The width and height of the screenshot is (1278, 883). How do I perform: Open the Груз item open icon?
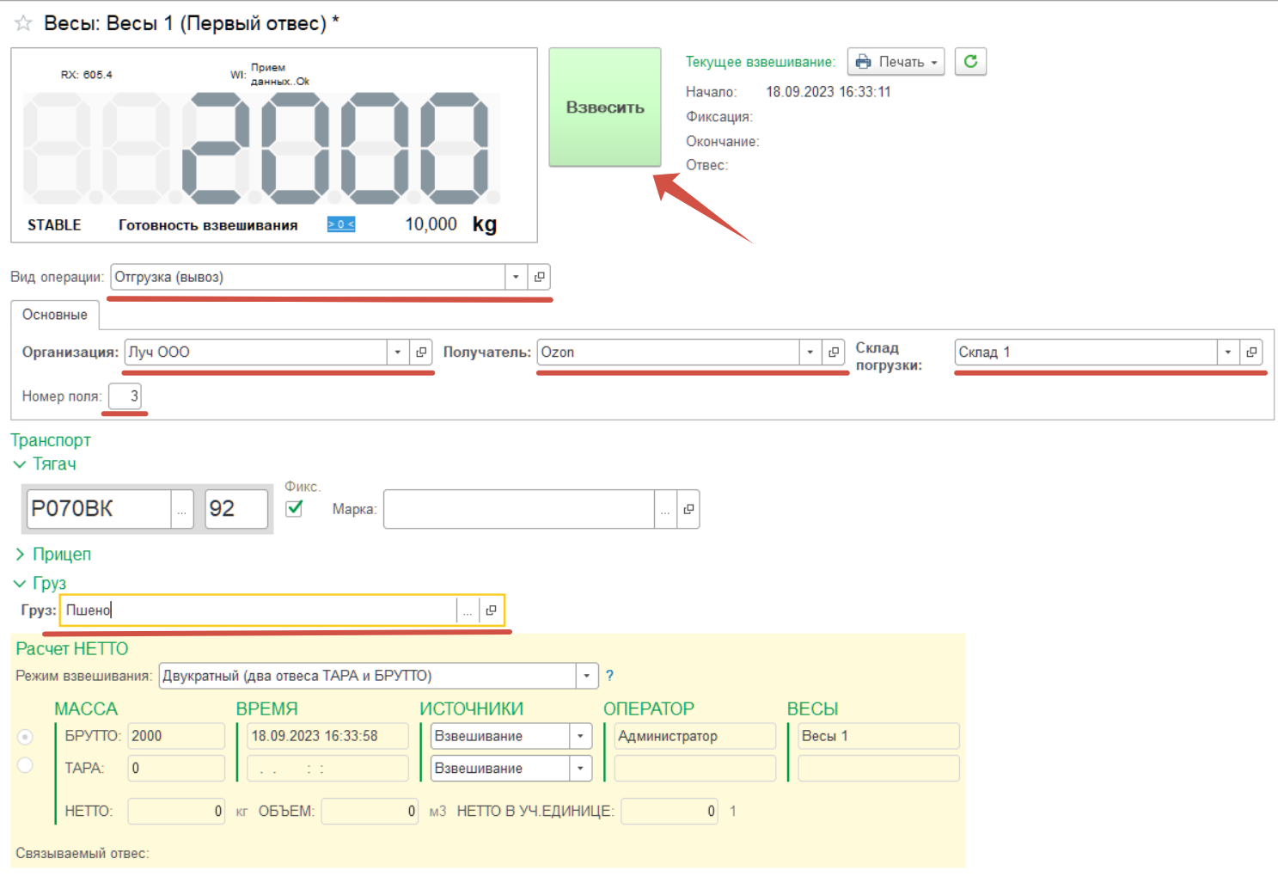491,610
